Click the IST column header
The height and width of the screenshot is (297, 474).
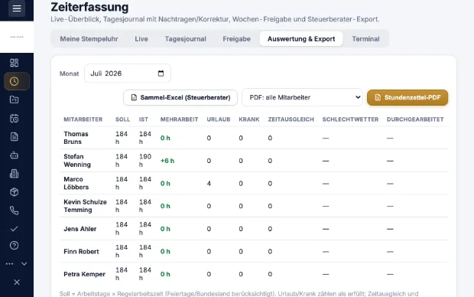click(144, 119)
